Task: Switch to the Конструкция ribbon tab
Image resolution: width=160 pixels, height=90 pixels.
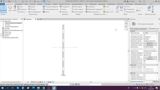Action: 19,4
